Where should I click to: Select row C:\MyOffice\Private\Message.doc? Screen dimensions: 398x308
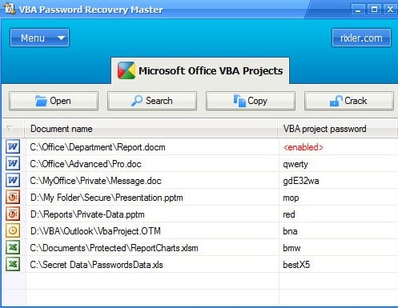199,181
